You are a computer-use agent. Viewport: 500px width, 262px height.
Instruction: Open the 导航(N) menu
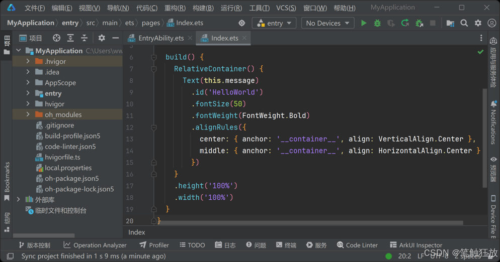click(x=118, y=8)
